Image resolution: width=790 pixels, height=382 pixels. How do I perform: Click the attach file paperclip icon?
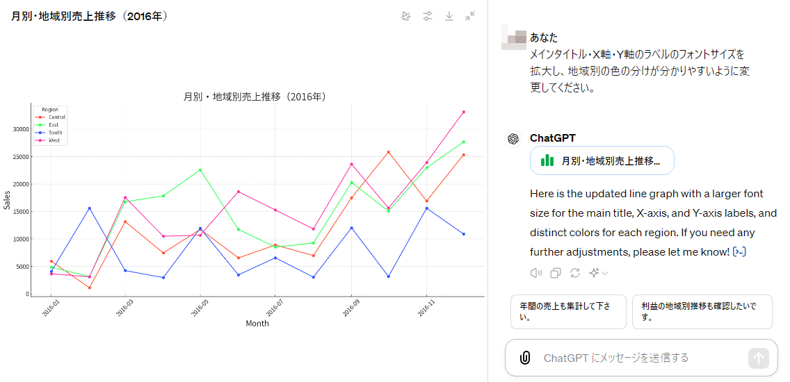[525, 358]
